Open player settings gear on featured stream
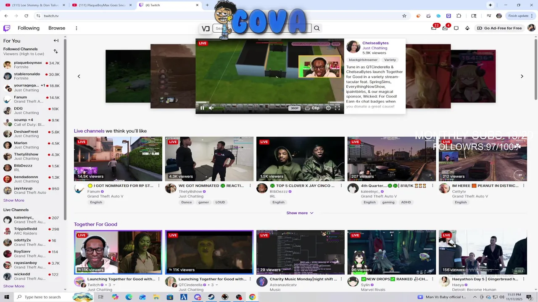Viewport: 538px width, 302px height. [x=328, y=108]
